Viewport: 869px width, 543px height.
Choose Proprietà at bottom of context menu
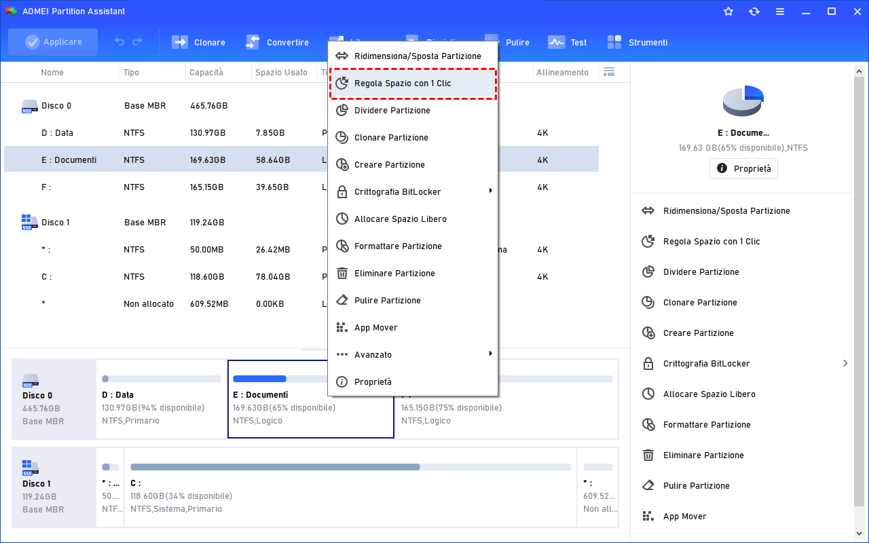(413, 382)
